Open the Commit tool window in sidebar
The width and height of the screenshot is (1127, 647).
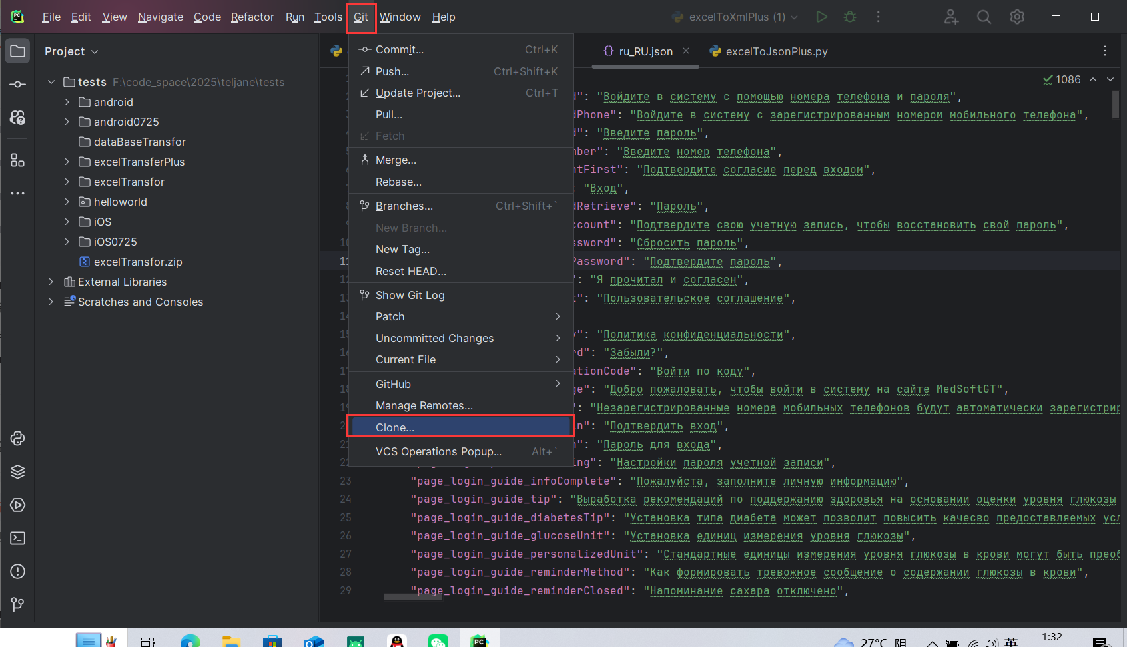coord(18,85)
